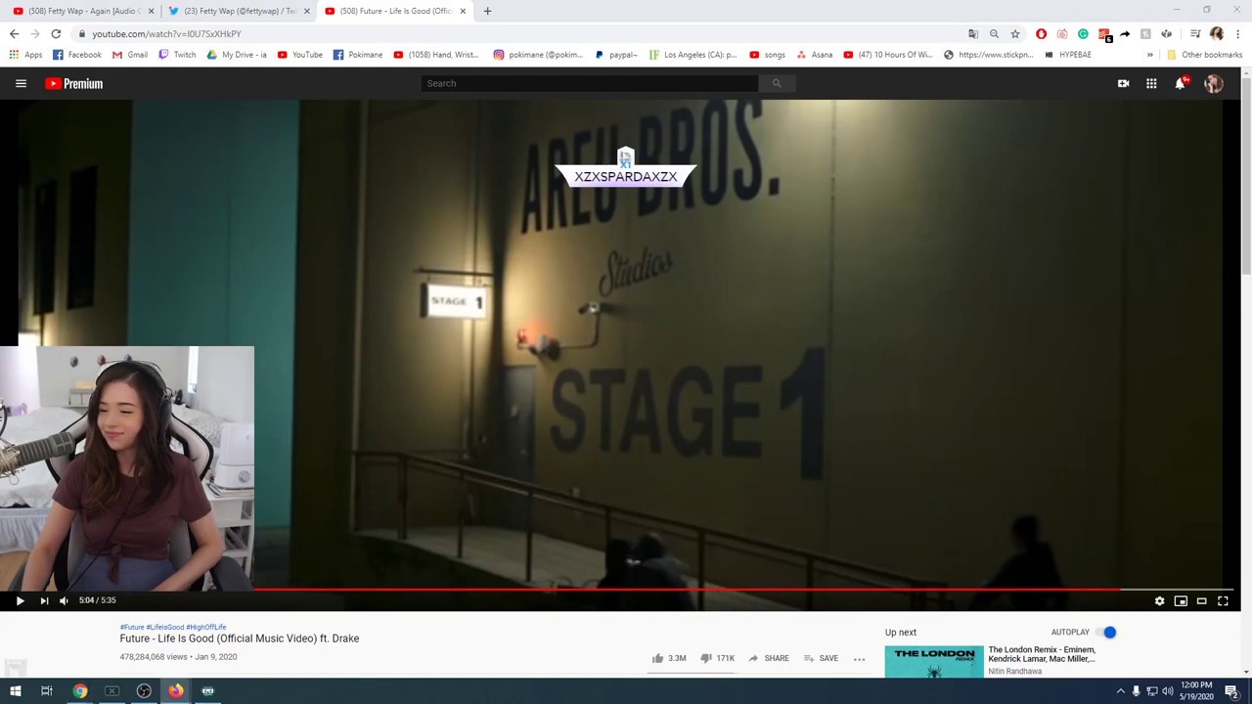The height and width of the screenshot is (704, 1252).
Task: Expand hidden bookmarks chevron
Action: click(1149, 55)
